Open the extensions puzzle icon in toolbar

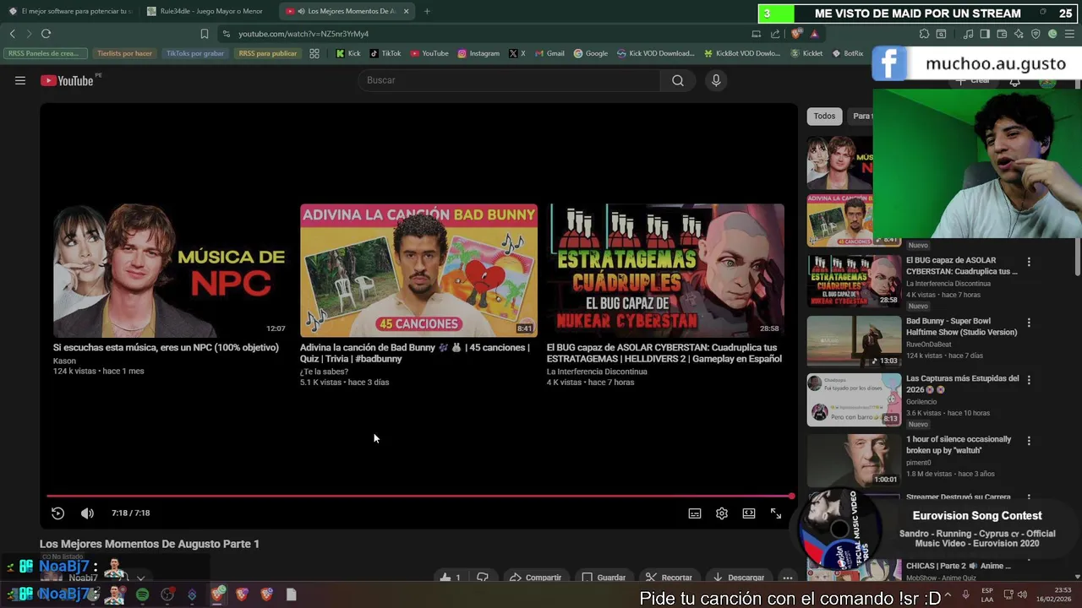(924, 34)
